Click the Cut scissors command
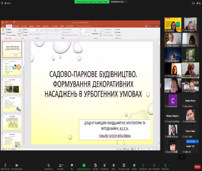 pyautogui.click(x=9, y=29)
